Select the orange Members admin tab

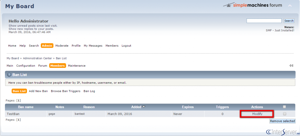point(58,66)
